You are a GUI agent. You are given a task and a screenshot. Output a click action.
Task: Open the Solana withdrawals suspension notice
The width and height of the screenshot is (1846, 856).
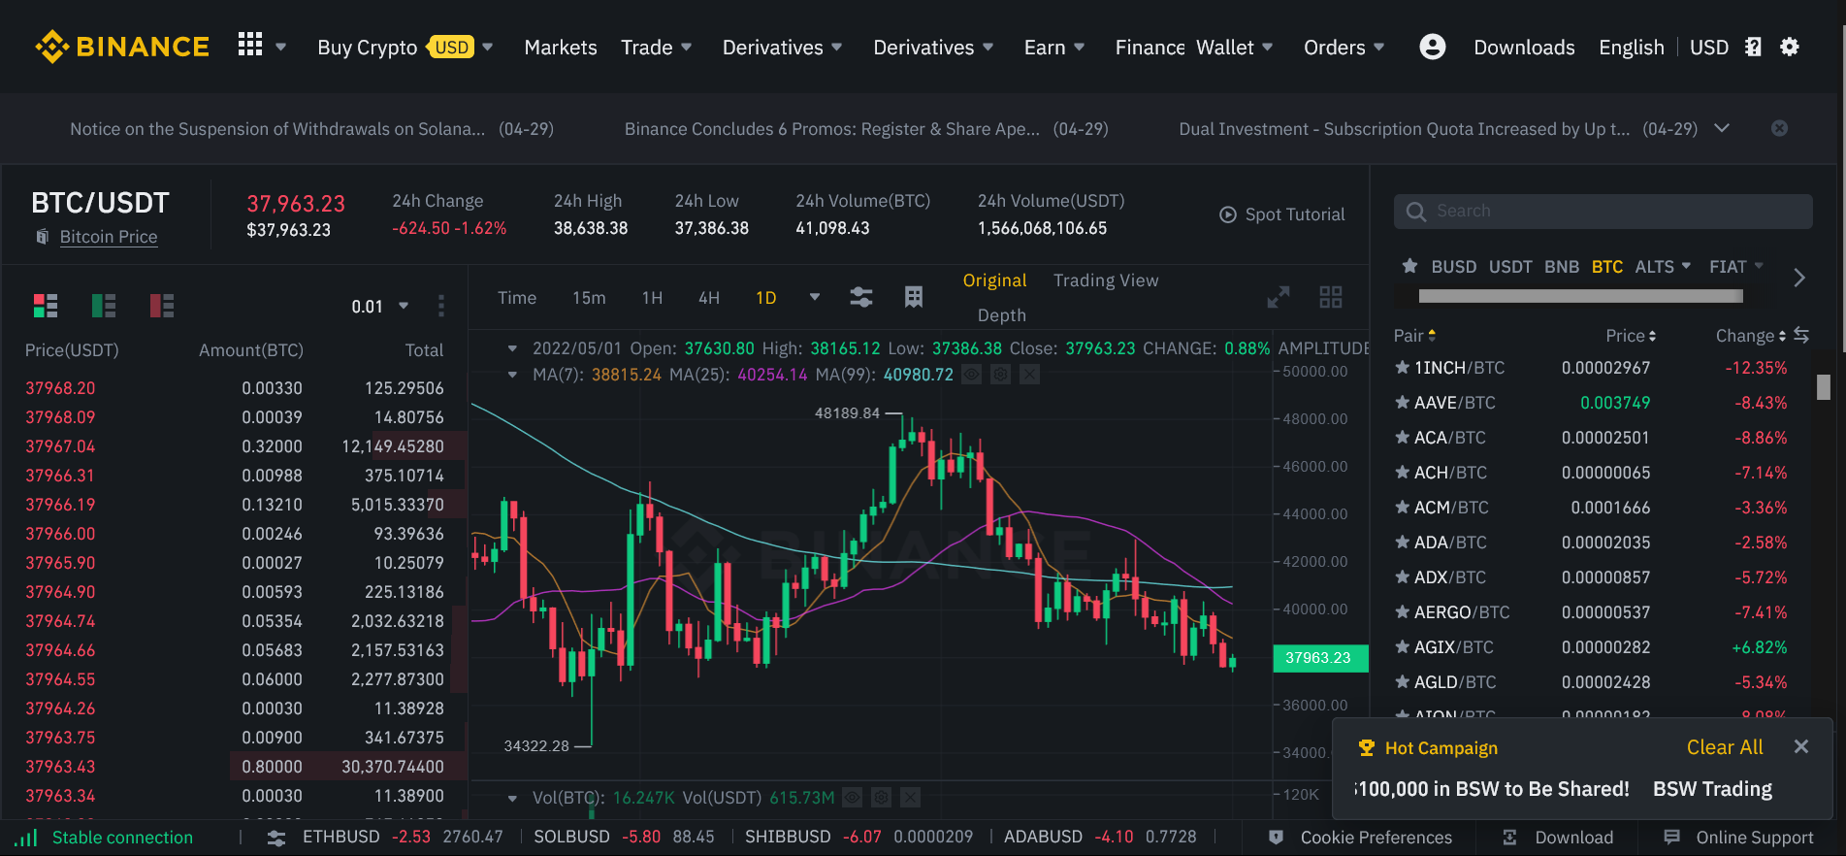[x=311, y=128]
